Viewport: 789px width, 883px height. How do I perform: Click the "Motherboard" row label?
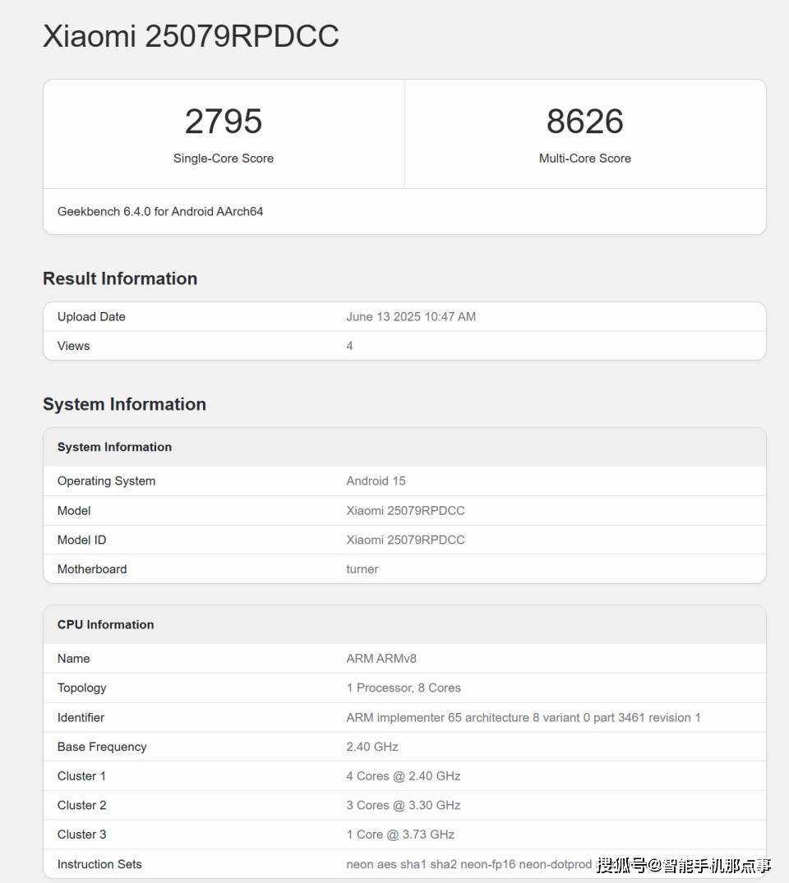[x=92, y=569]
